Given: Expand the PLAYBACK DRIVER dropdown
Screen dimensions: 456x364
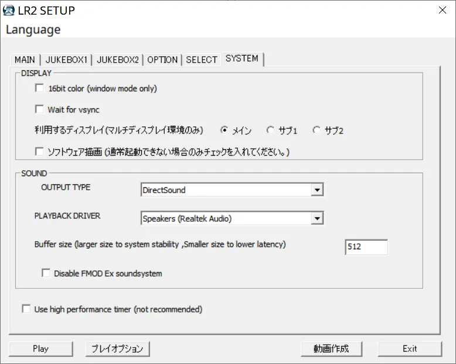Looking at the screenshot, I should 232,218.
